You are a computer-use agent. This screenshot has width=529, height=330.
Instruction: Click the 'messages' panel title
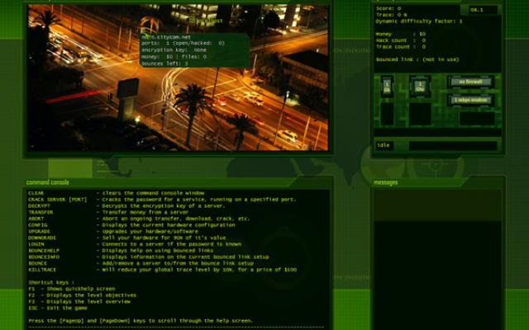387,182
